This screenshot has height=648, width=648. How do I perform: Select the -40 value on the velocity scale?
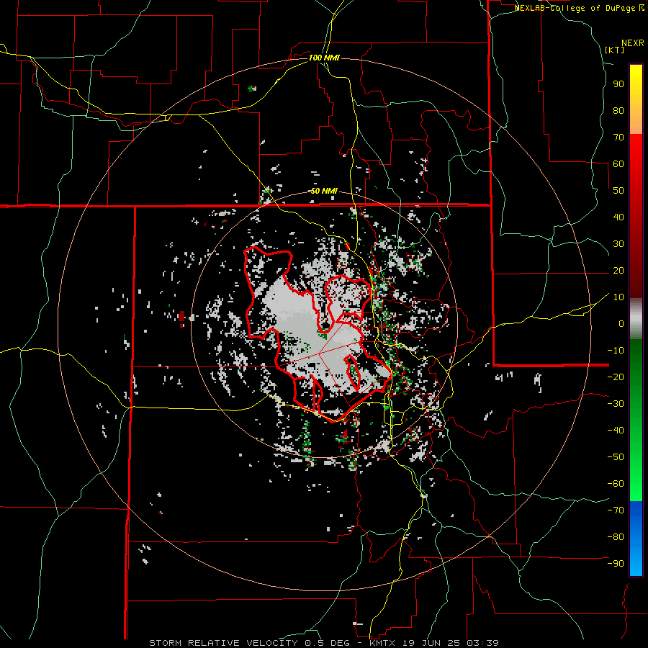pyautogui.click(x=616, y=431)
